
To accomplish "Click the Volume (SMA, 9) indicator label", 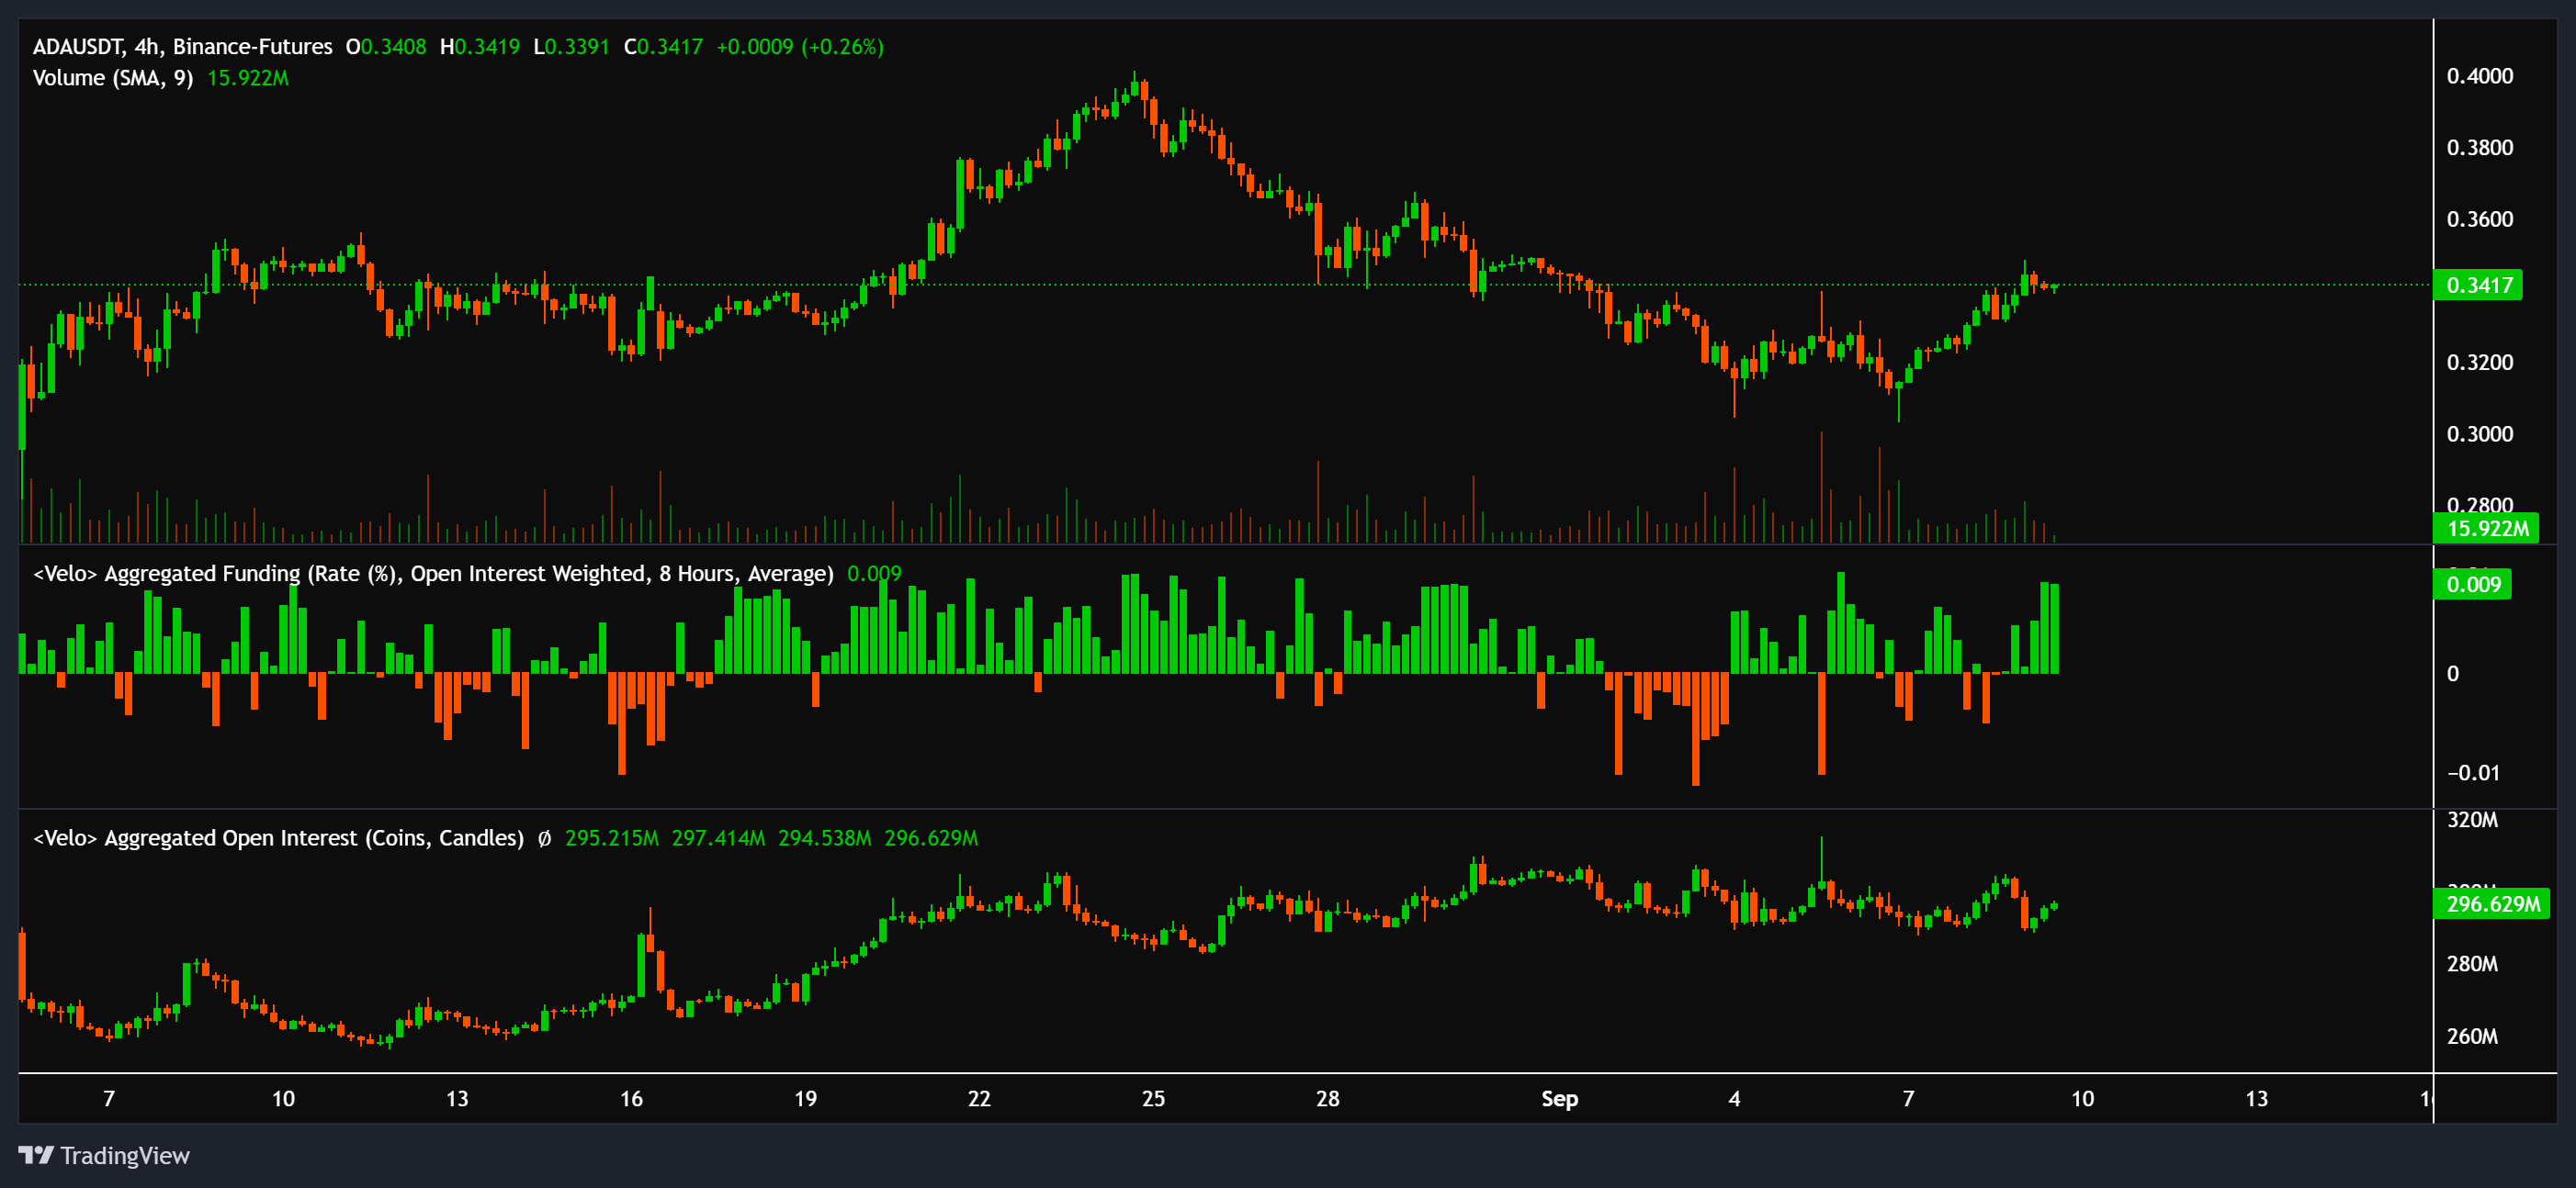I will pyautogui.click(x=113, y=78).
